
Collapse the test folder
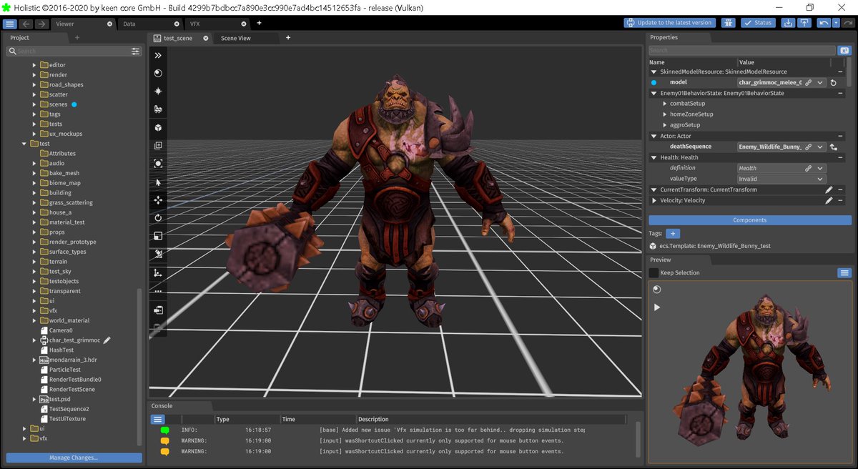pos(24,144)
